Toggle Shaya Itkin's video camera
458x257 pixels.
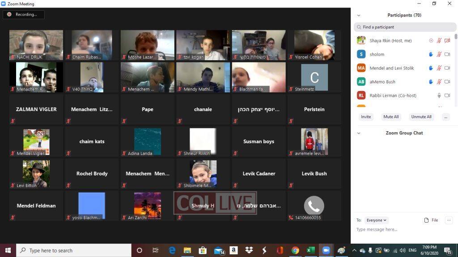(447, 41)
